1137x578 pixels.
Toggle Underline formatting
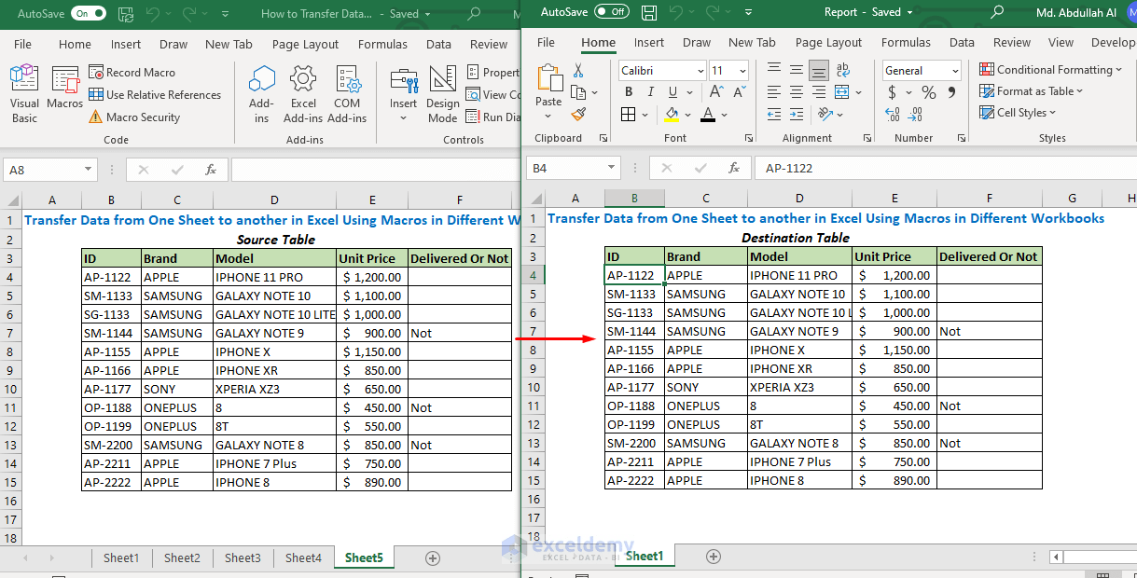[x=671, y=92]
